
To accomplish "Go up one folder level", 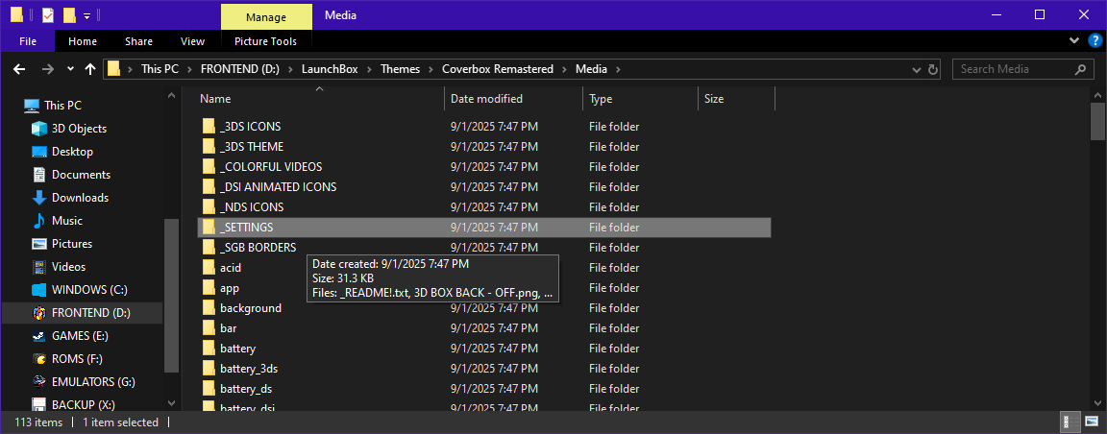I will pyautogui.click(x=90, y=69).
